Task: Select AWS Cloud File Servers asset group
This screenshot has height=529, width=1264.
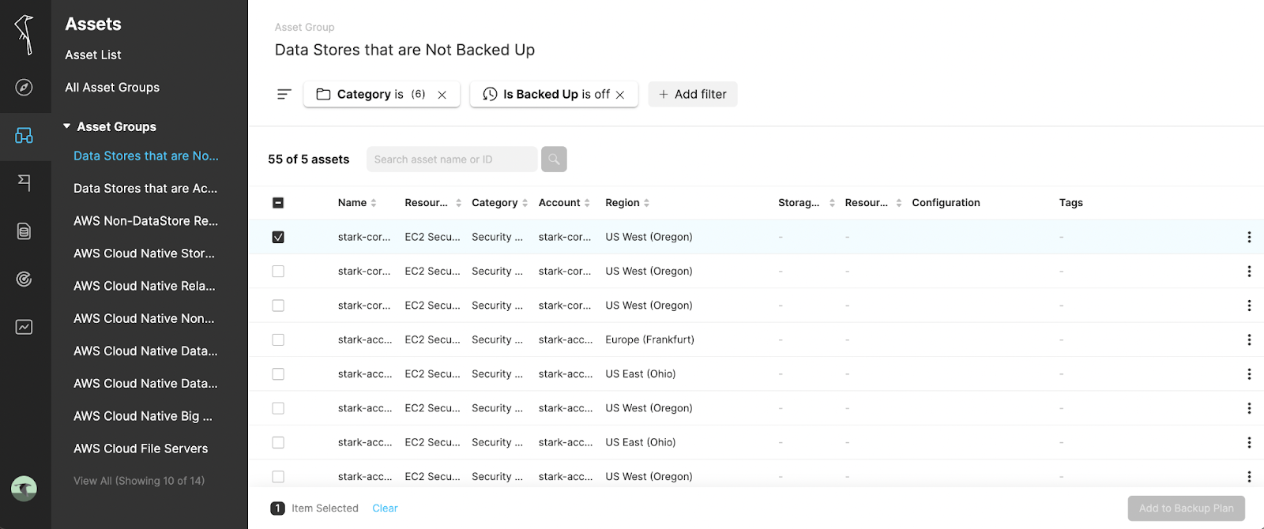Action: (141, 449)
